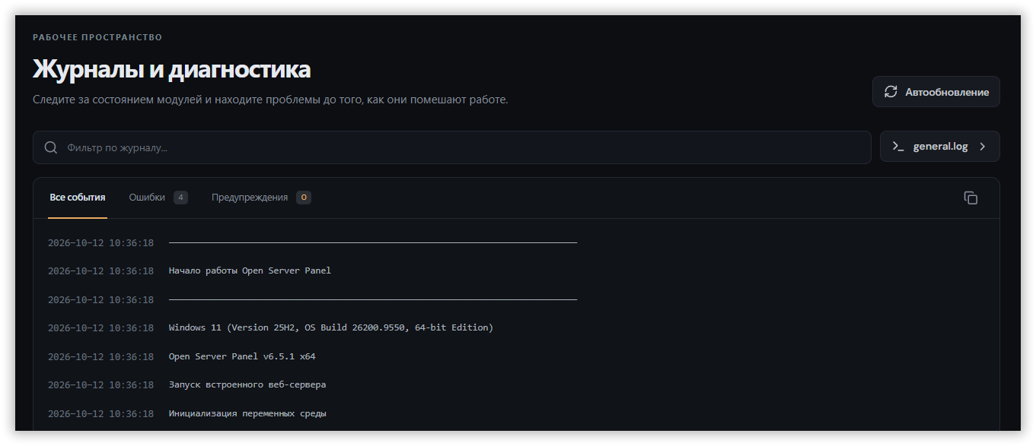Click the РАБОЧЕЕ ПРОСТРАНСТВО label
Viewport: 1036px width, 446px height.
pyautogui.click(x=97, y=37)
